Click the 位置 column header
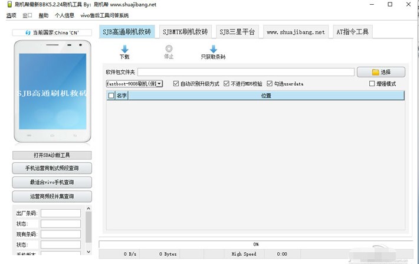The width and height of the screenshot is (420, 264). [x=266, y=96]
